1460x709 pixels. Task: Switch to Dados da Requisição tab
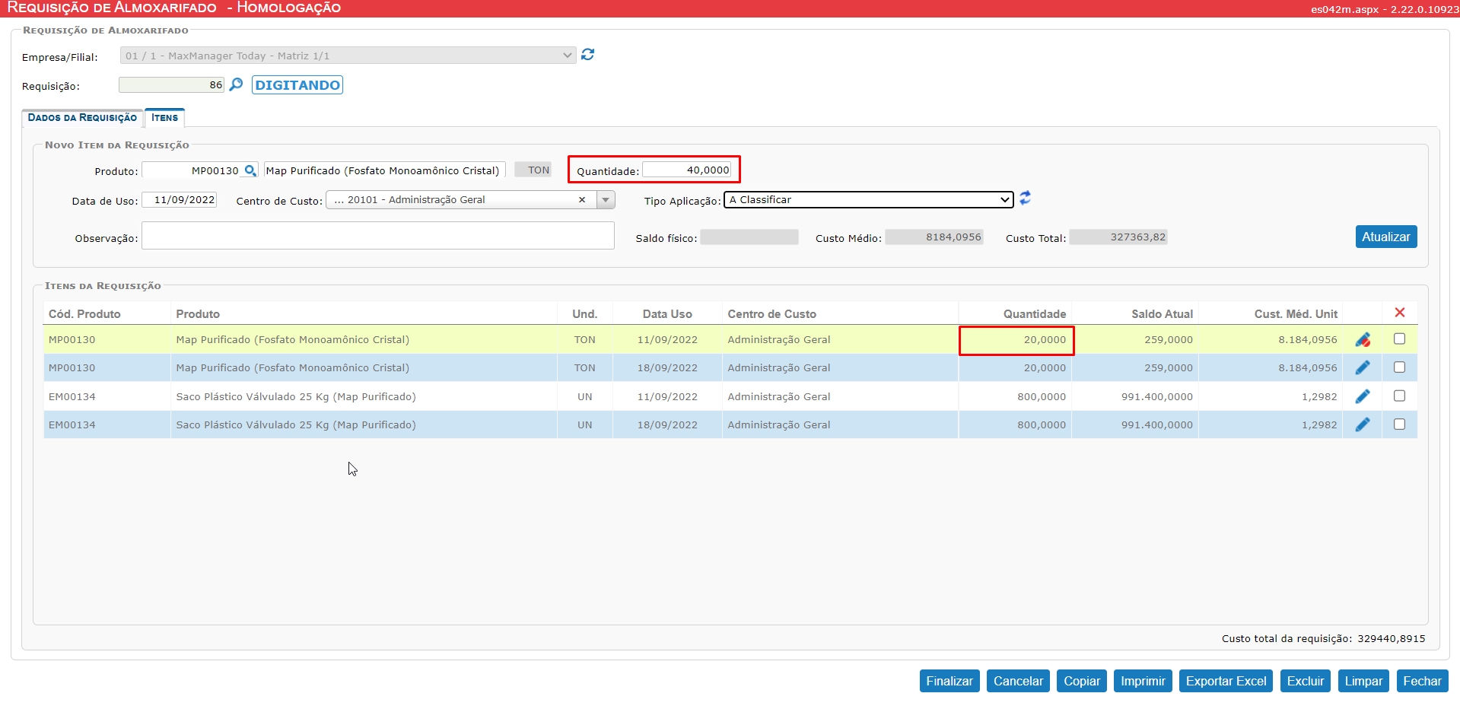click(82, 118)
